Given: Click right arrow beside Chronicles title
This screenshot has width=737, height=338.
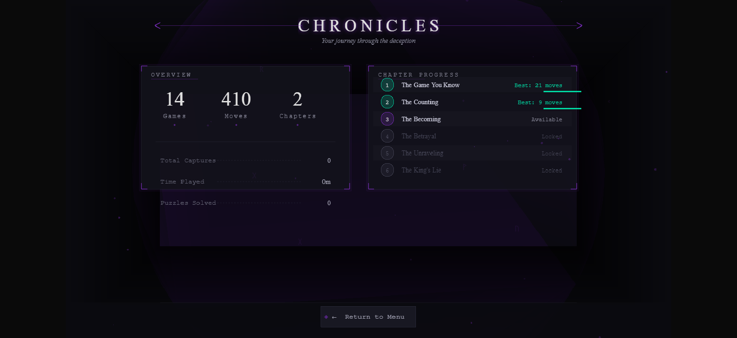Looking at the screenshot, I should 579,25.
